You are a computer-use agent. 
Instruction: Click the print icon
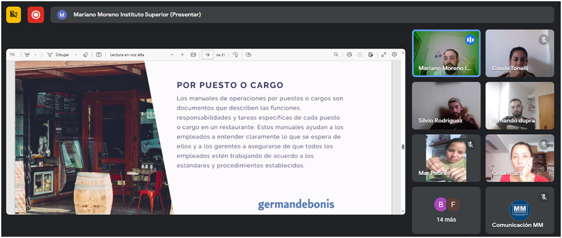click(x=349, y=55)
